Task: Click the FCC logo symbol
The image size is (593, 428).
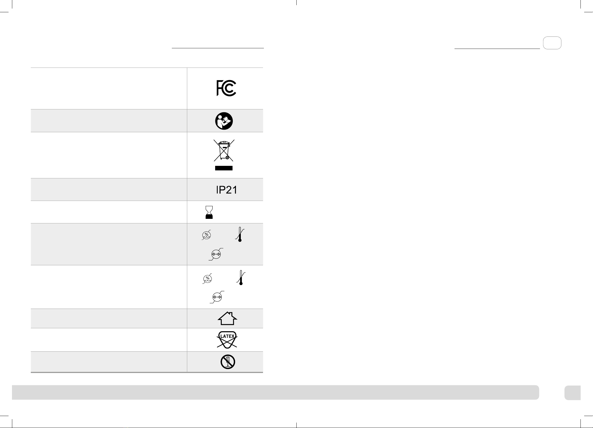Action: pyautogui.click(x=226, y=88)
